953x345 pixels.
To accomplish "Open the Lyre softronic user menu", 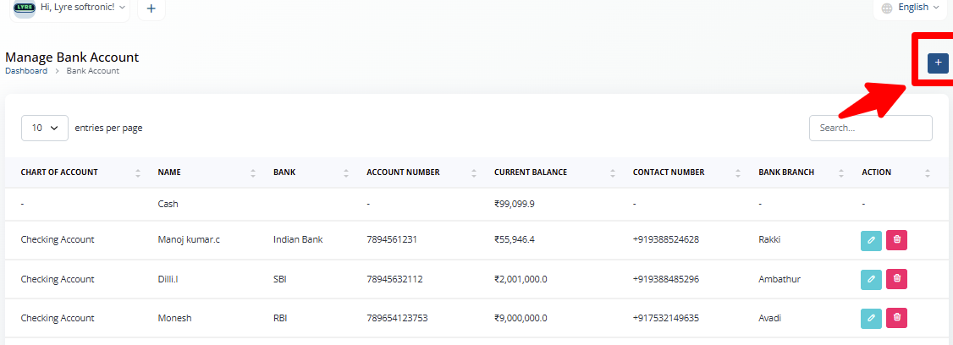I will point(70,8).
